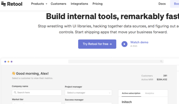This screenshot has width=179, height=104.
Task: Open the Integrations nav item
Action: 79,4
